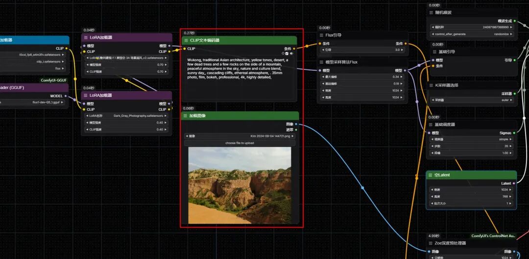Toggle the checkbox under 条件 in CLIP文本编码器

[x=287, y=53]
